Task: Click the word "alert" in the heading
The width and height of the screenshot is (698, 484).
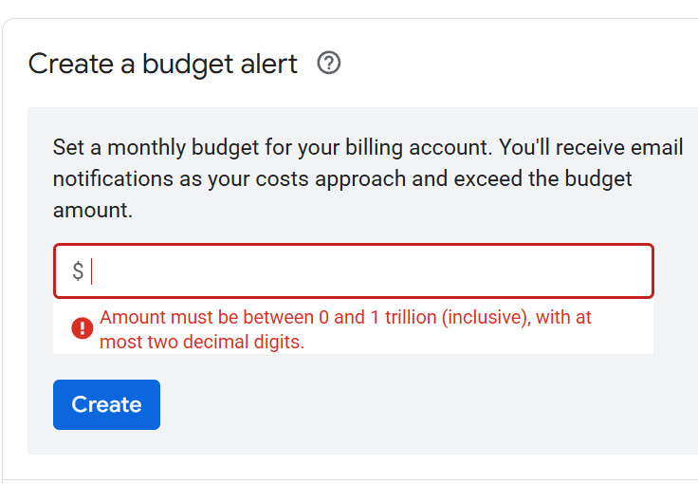Action: click(x=269, y=64)
